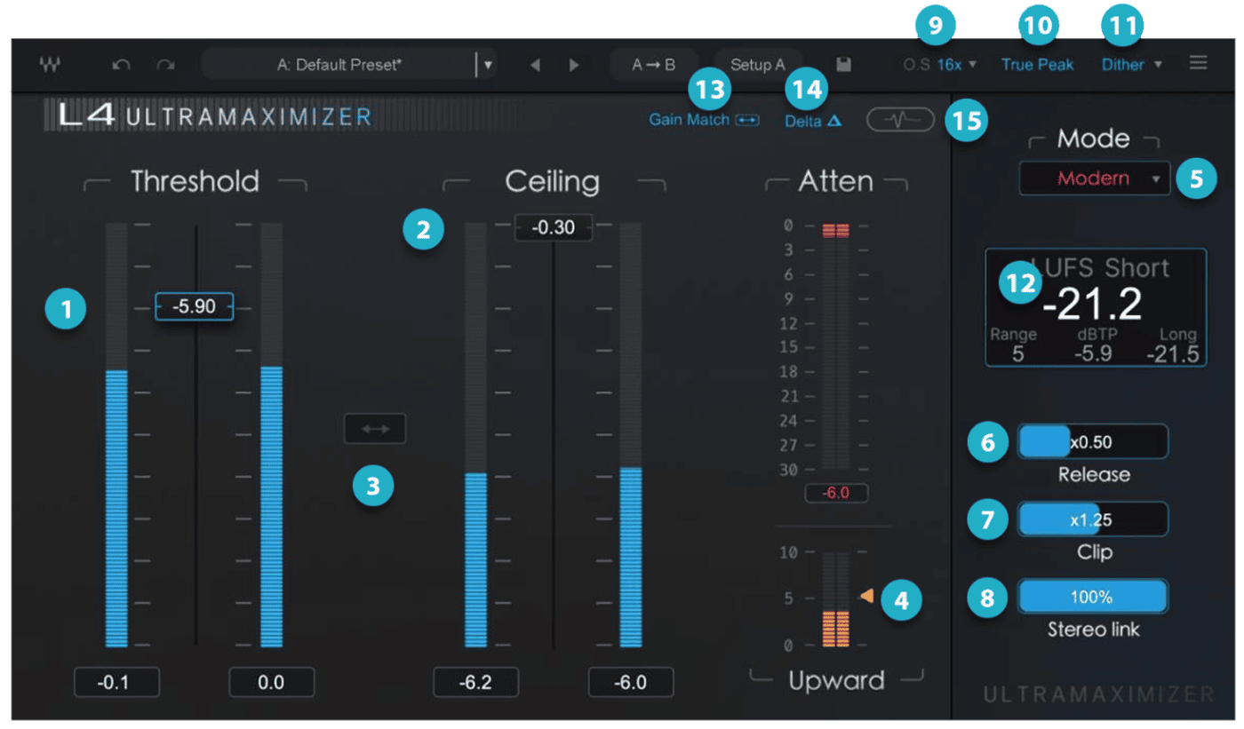Adjust the Release x0.50 slider
Screen dimensions: 1244x729
coord(1093,441)
